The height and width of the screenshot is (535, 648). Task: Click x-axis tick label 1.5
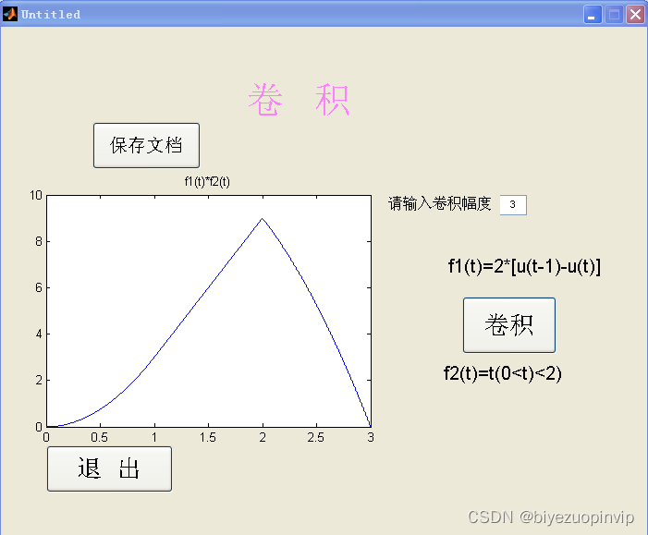click(x=207, y=437)
